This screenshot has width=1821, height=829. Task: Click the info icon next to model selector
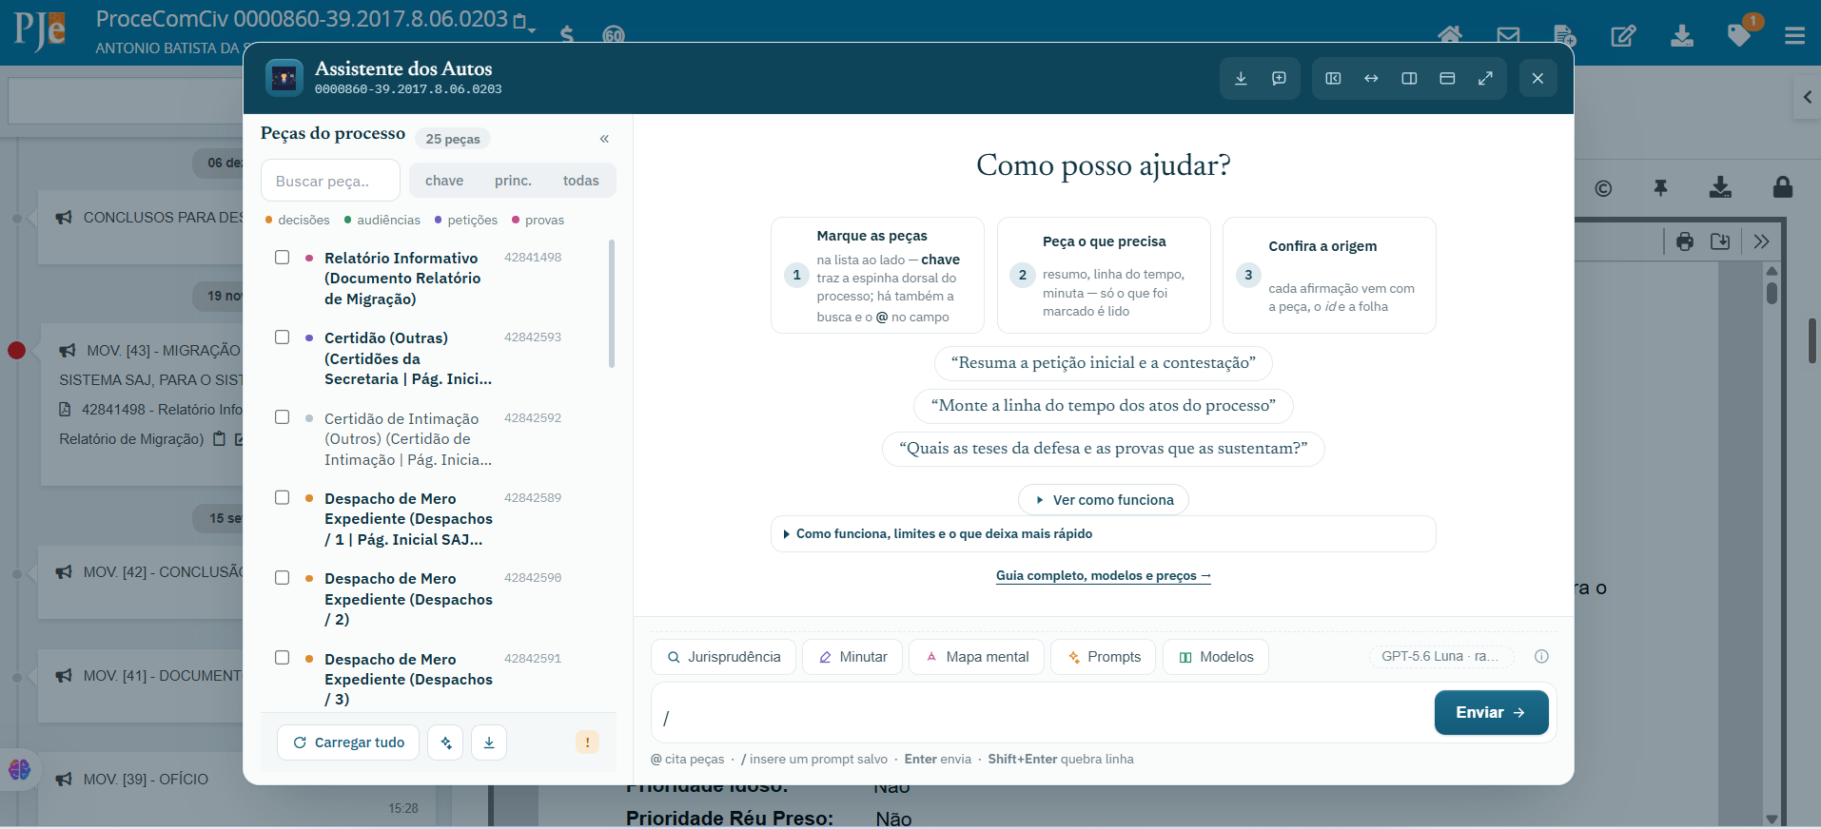pyautogui.click(x=1541, y=656)
